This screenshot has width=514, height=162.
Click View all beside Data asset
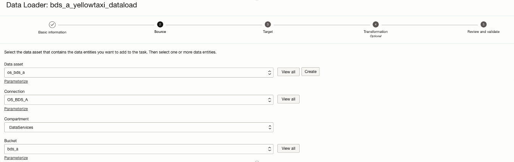pos(288,72)
